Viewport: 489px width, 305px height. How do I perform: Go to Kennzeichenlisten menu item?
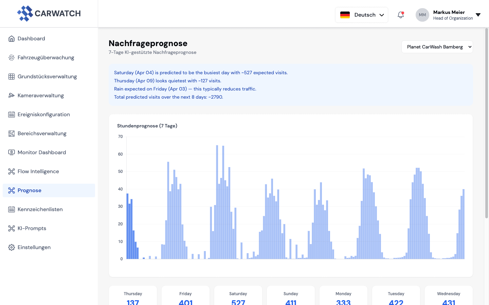[40, 209]
